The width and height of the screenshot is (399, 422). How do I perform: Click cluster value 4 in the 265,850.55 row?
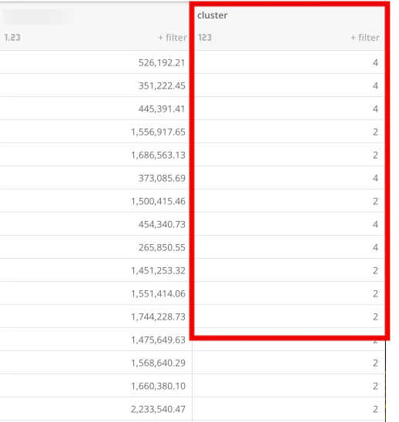click(375, 248)
